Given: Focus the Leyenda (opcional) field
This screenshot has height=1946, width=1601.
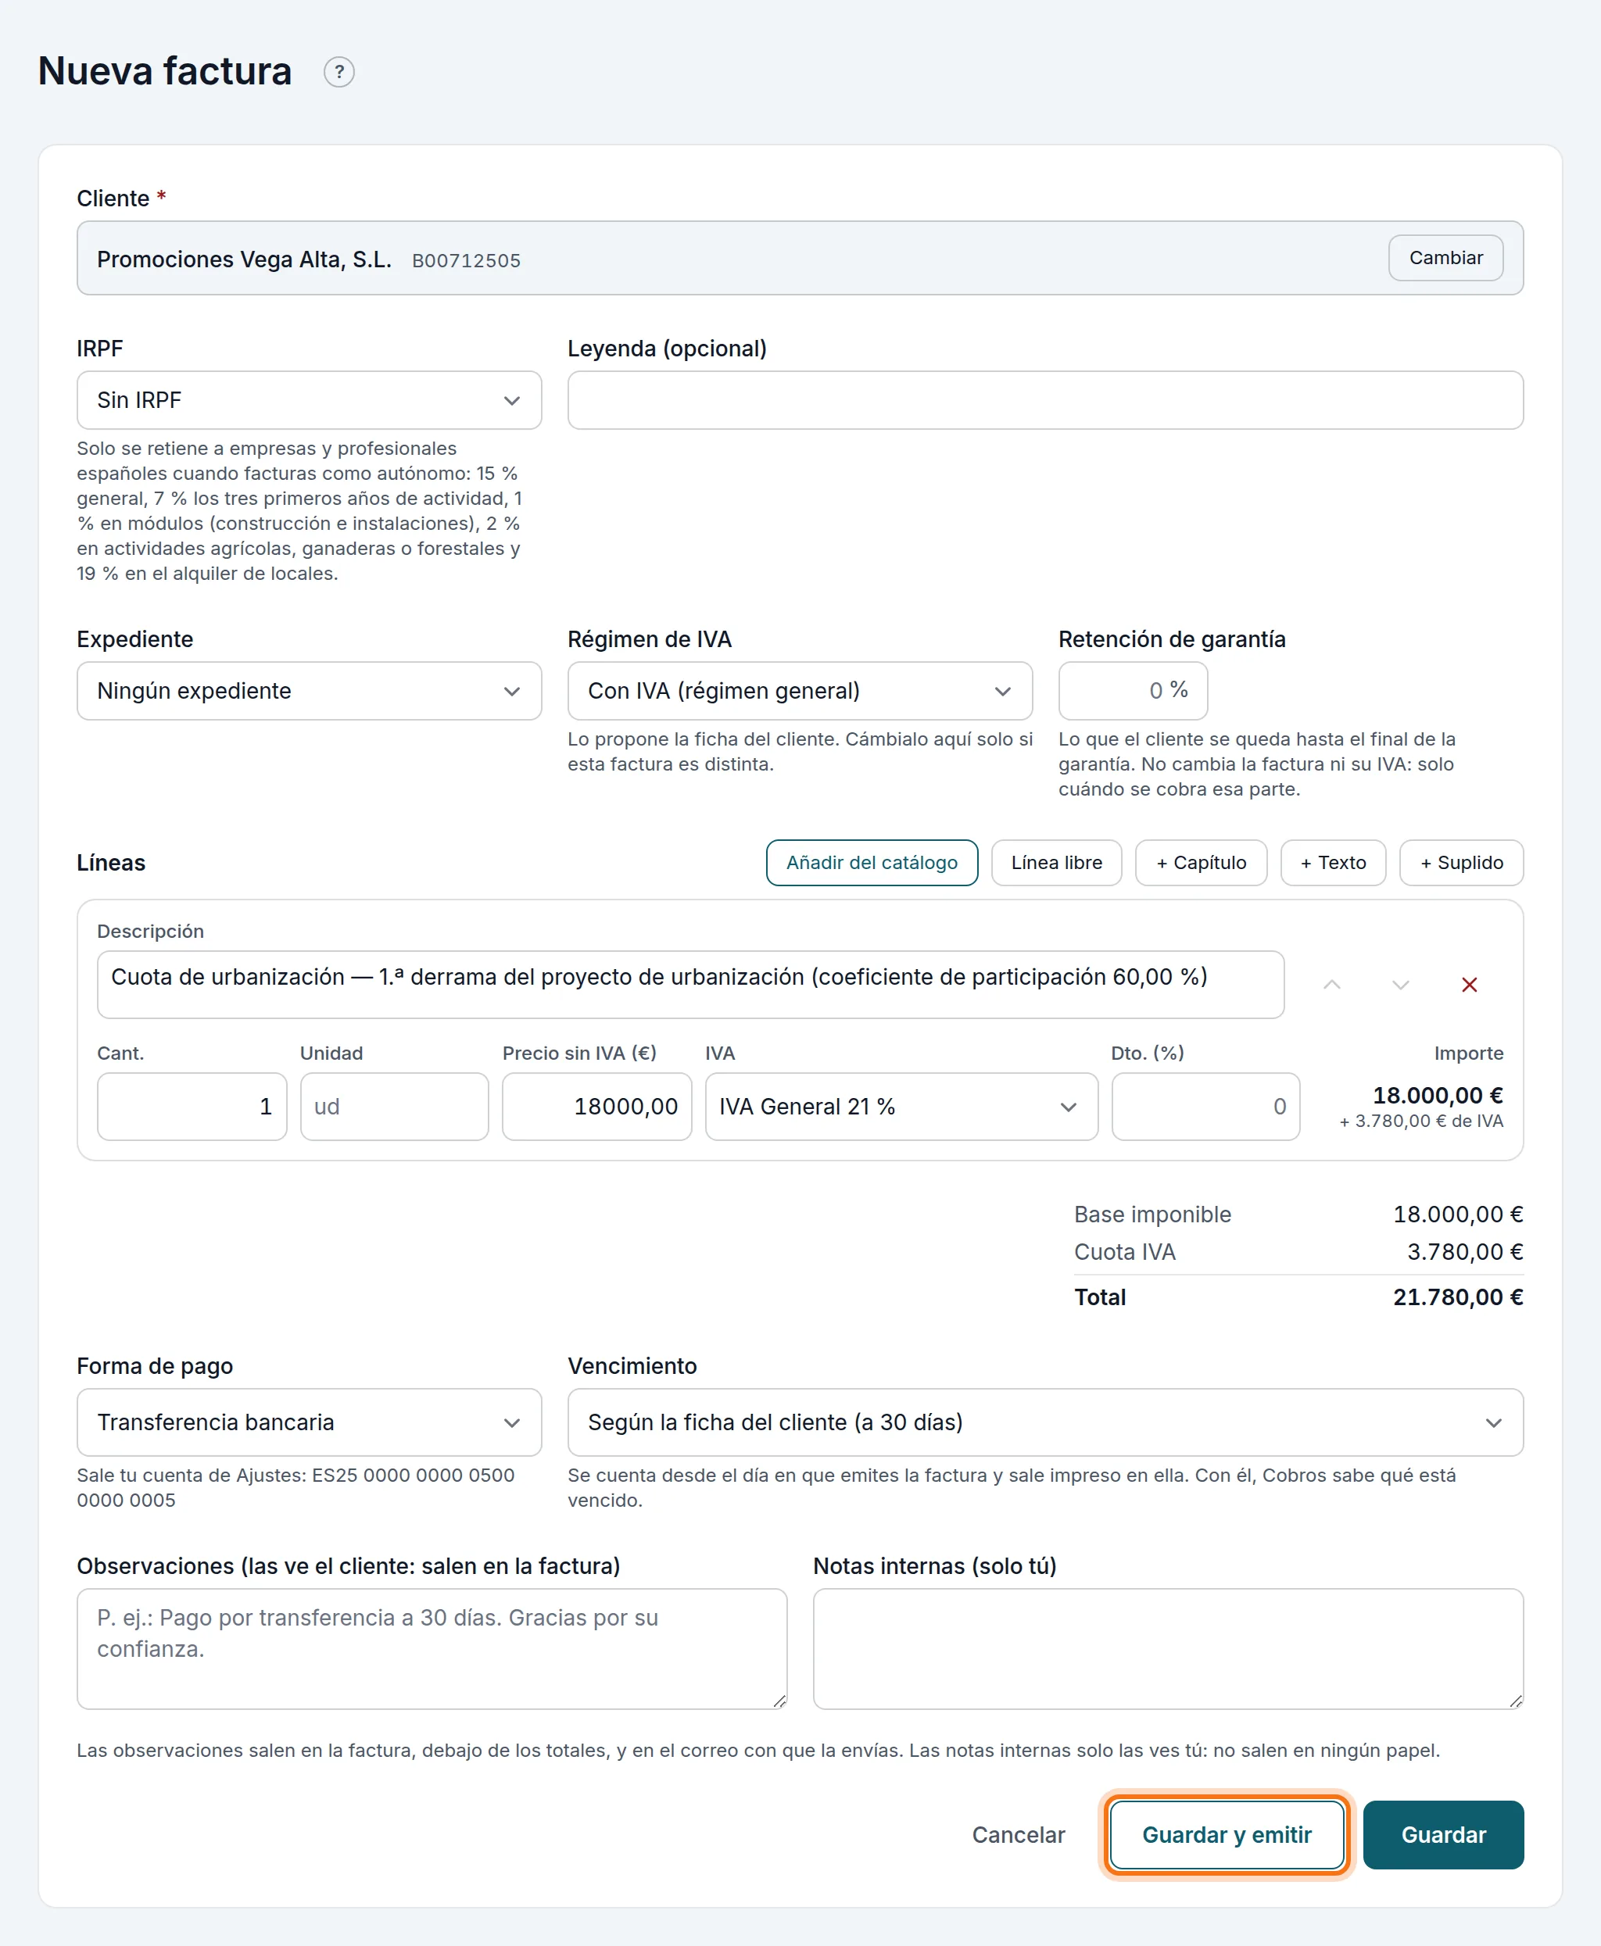Looking at the screenshot, I should coord(1045,400).
